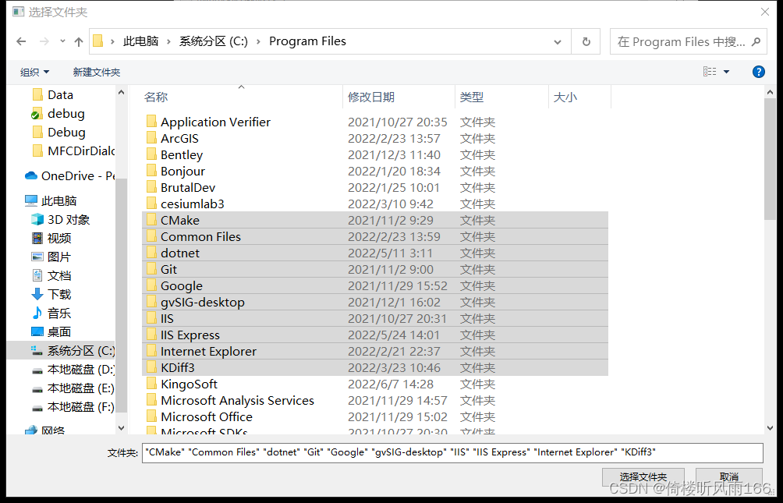Change view layout icon
Image resolution: width=783 pixels, height=503 pixels.
[x=710, y=72]
